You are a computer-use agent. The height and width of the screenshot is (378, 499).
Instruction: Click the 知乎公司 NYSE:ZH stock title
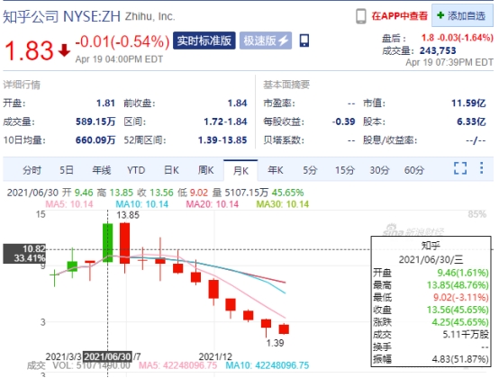click(62, 16)
